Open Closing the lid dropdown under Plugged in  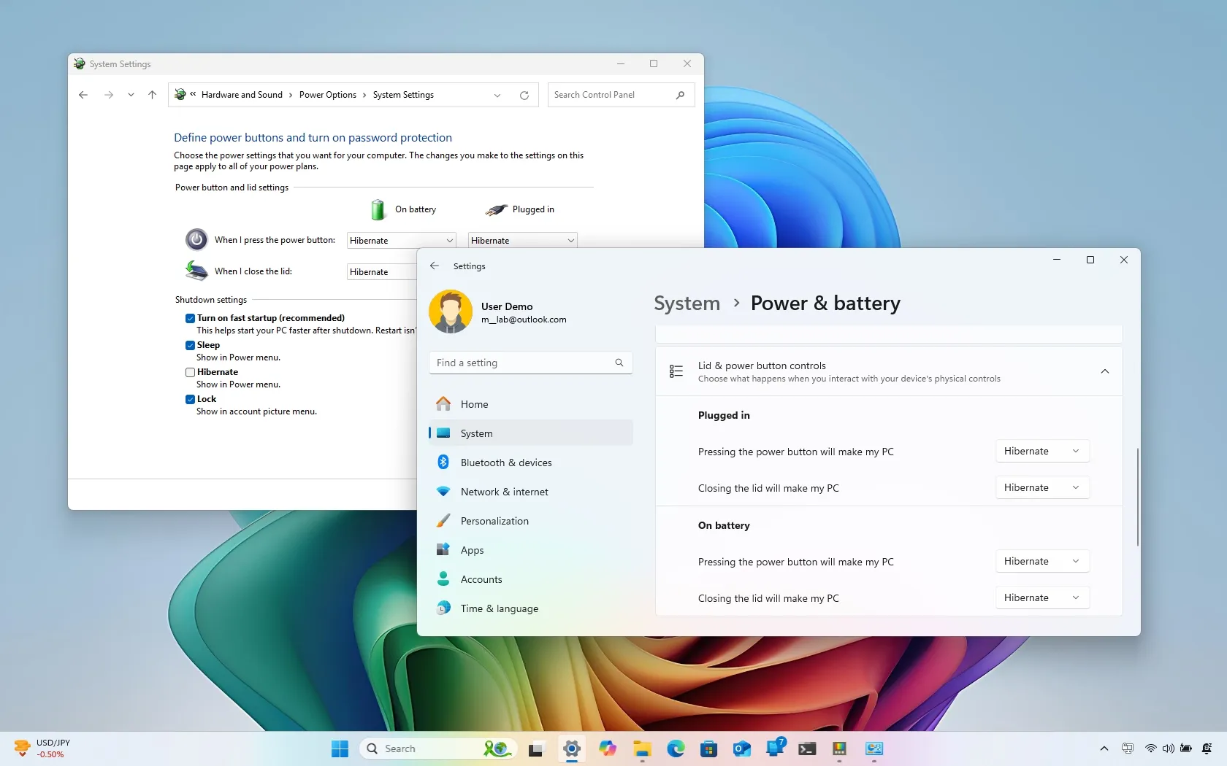[1041, 487]
